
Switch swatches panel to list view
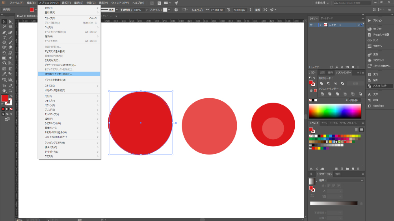(x=356, y=129)
